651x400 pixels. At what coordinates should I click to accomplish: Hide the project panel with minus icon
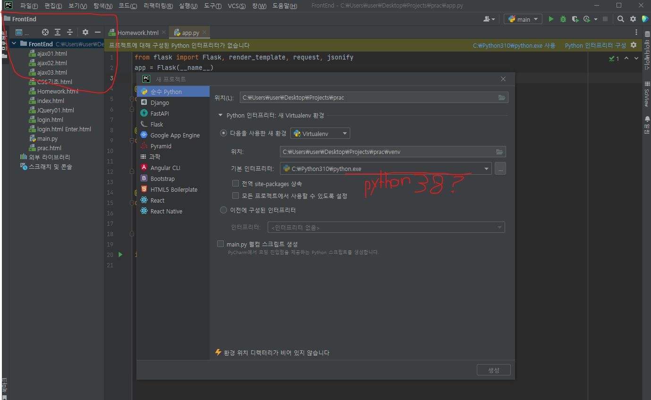[98, 32]
